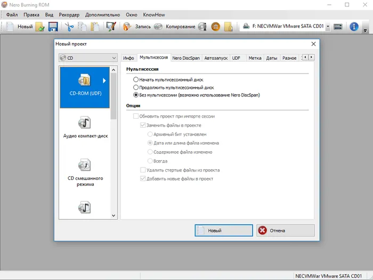The image size is (373, 280).
Task: Open the CD disc type dropdown
Action: tap(88, 58)
